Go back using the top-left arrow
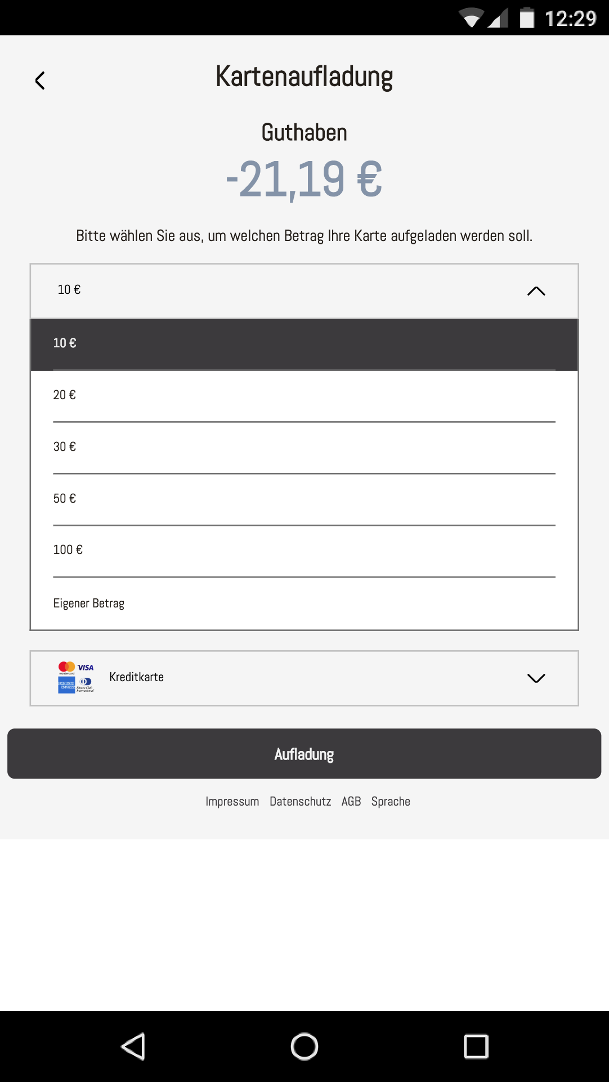Screen dimensions: 609x1082 [40, 81]
